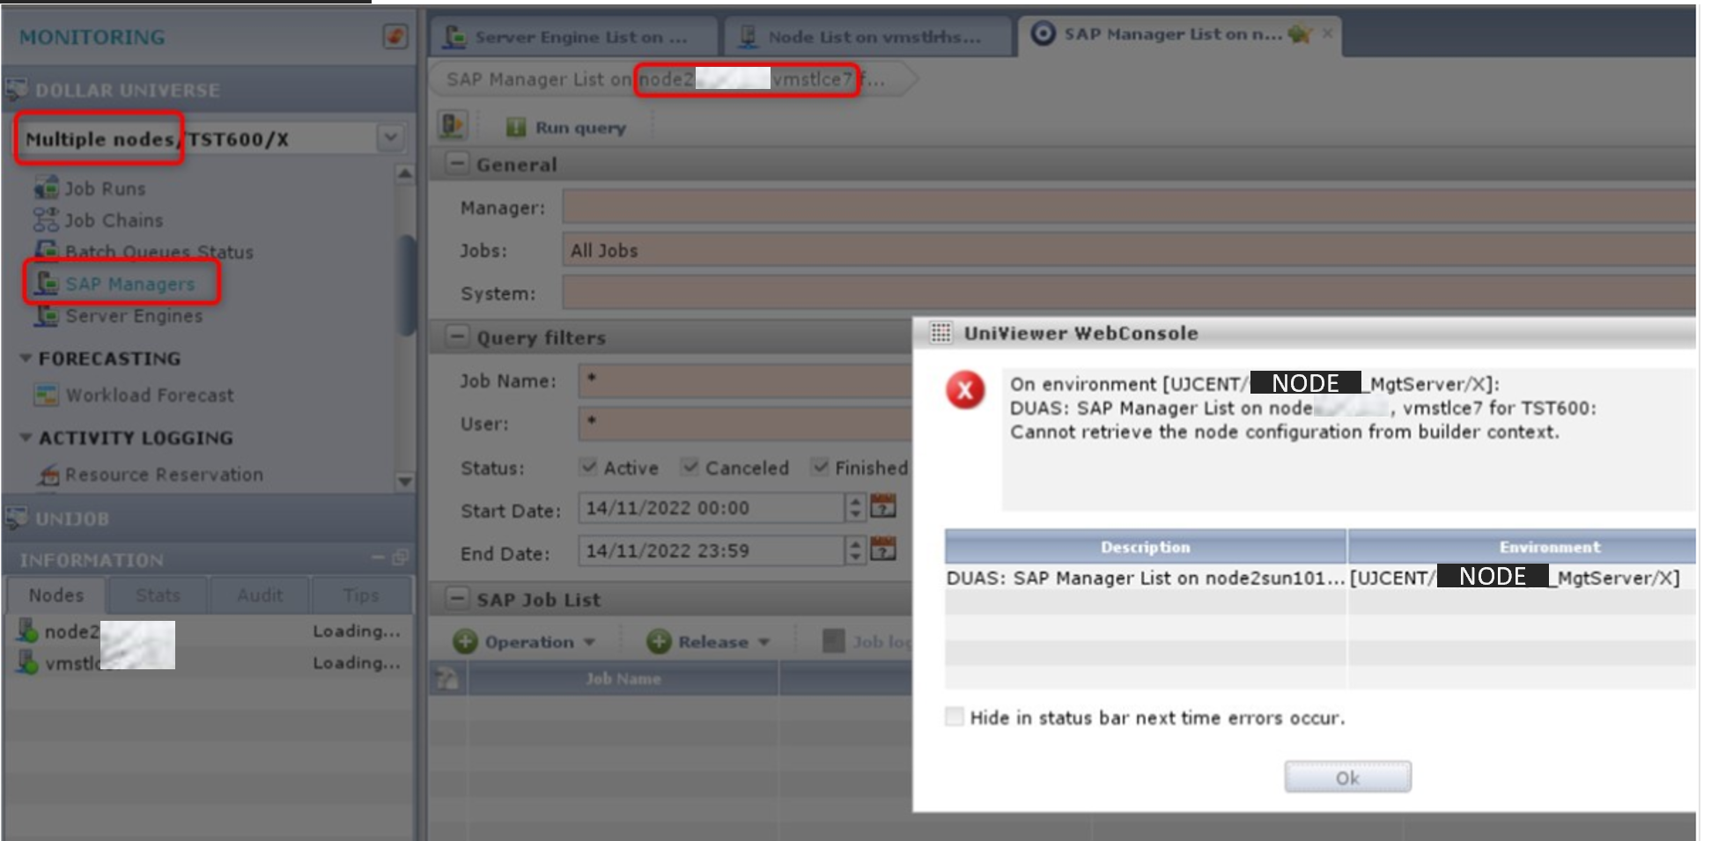Viewport: 1711px width, 841px height.
Task: Toggle the Active status checkbox
Action: [x=589, y=467]
